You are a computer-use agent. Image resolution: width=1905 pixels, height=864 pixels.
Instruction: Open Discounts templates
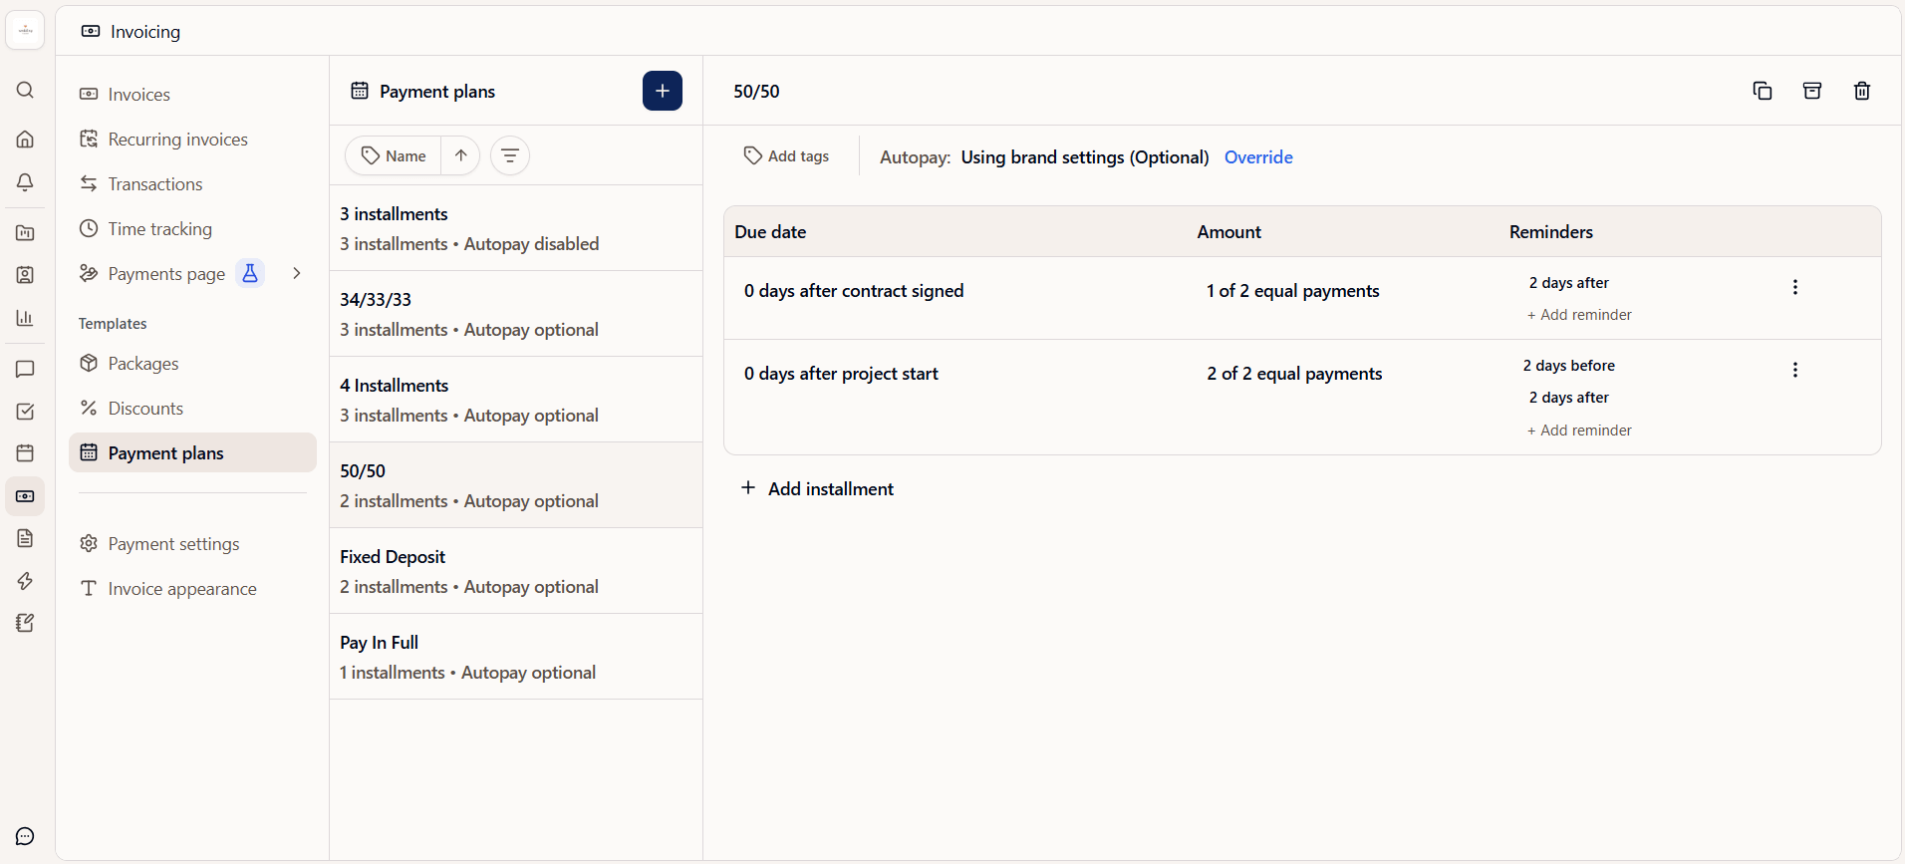192,409
